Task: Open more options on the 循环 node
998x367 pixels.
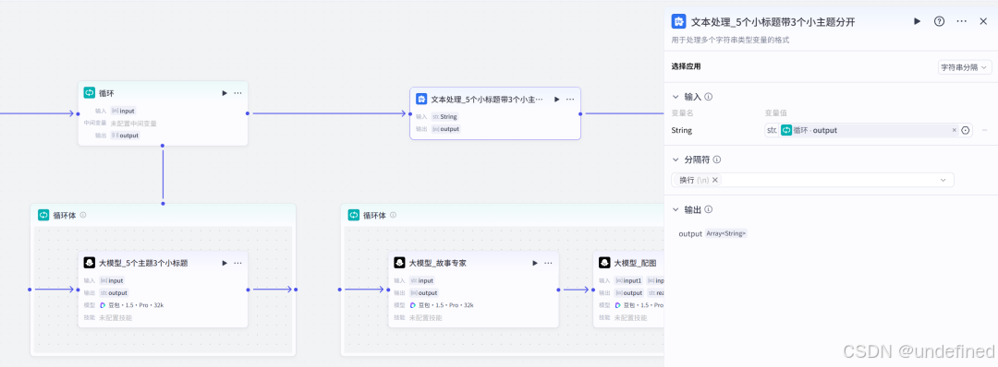Action: click(x=238, y=93)
